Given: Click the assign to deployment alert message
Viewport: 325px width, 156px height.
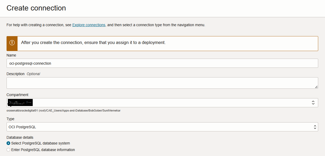Looking at the screenshot, I should tap(93, 42).
